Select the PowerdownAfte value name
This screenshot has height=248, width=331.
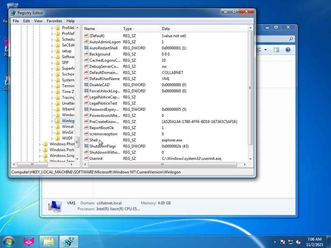[105, 116]
